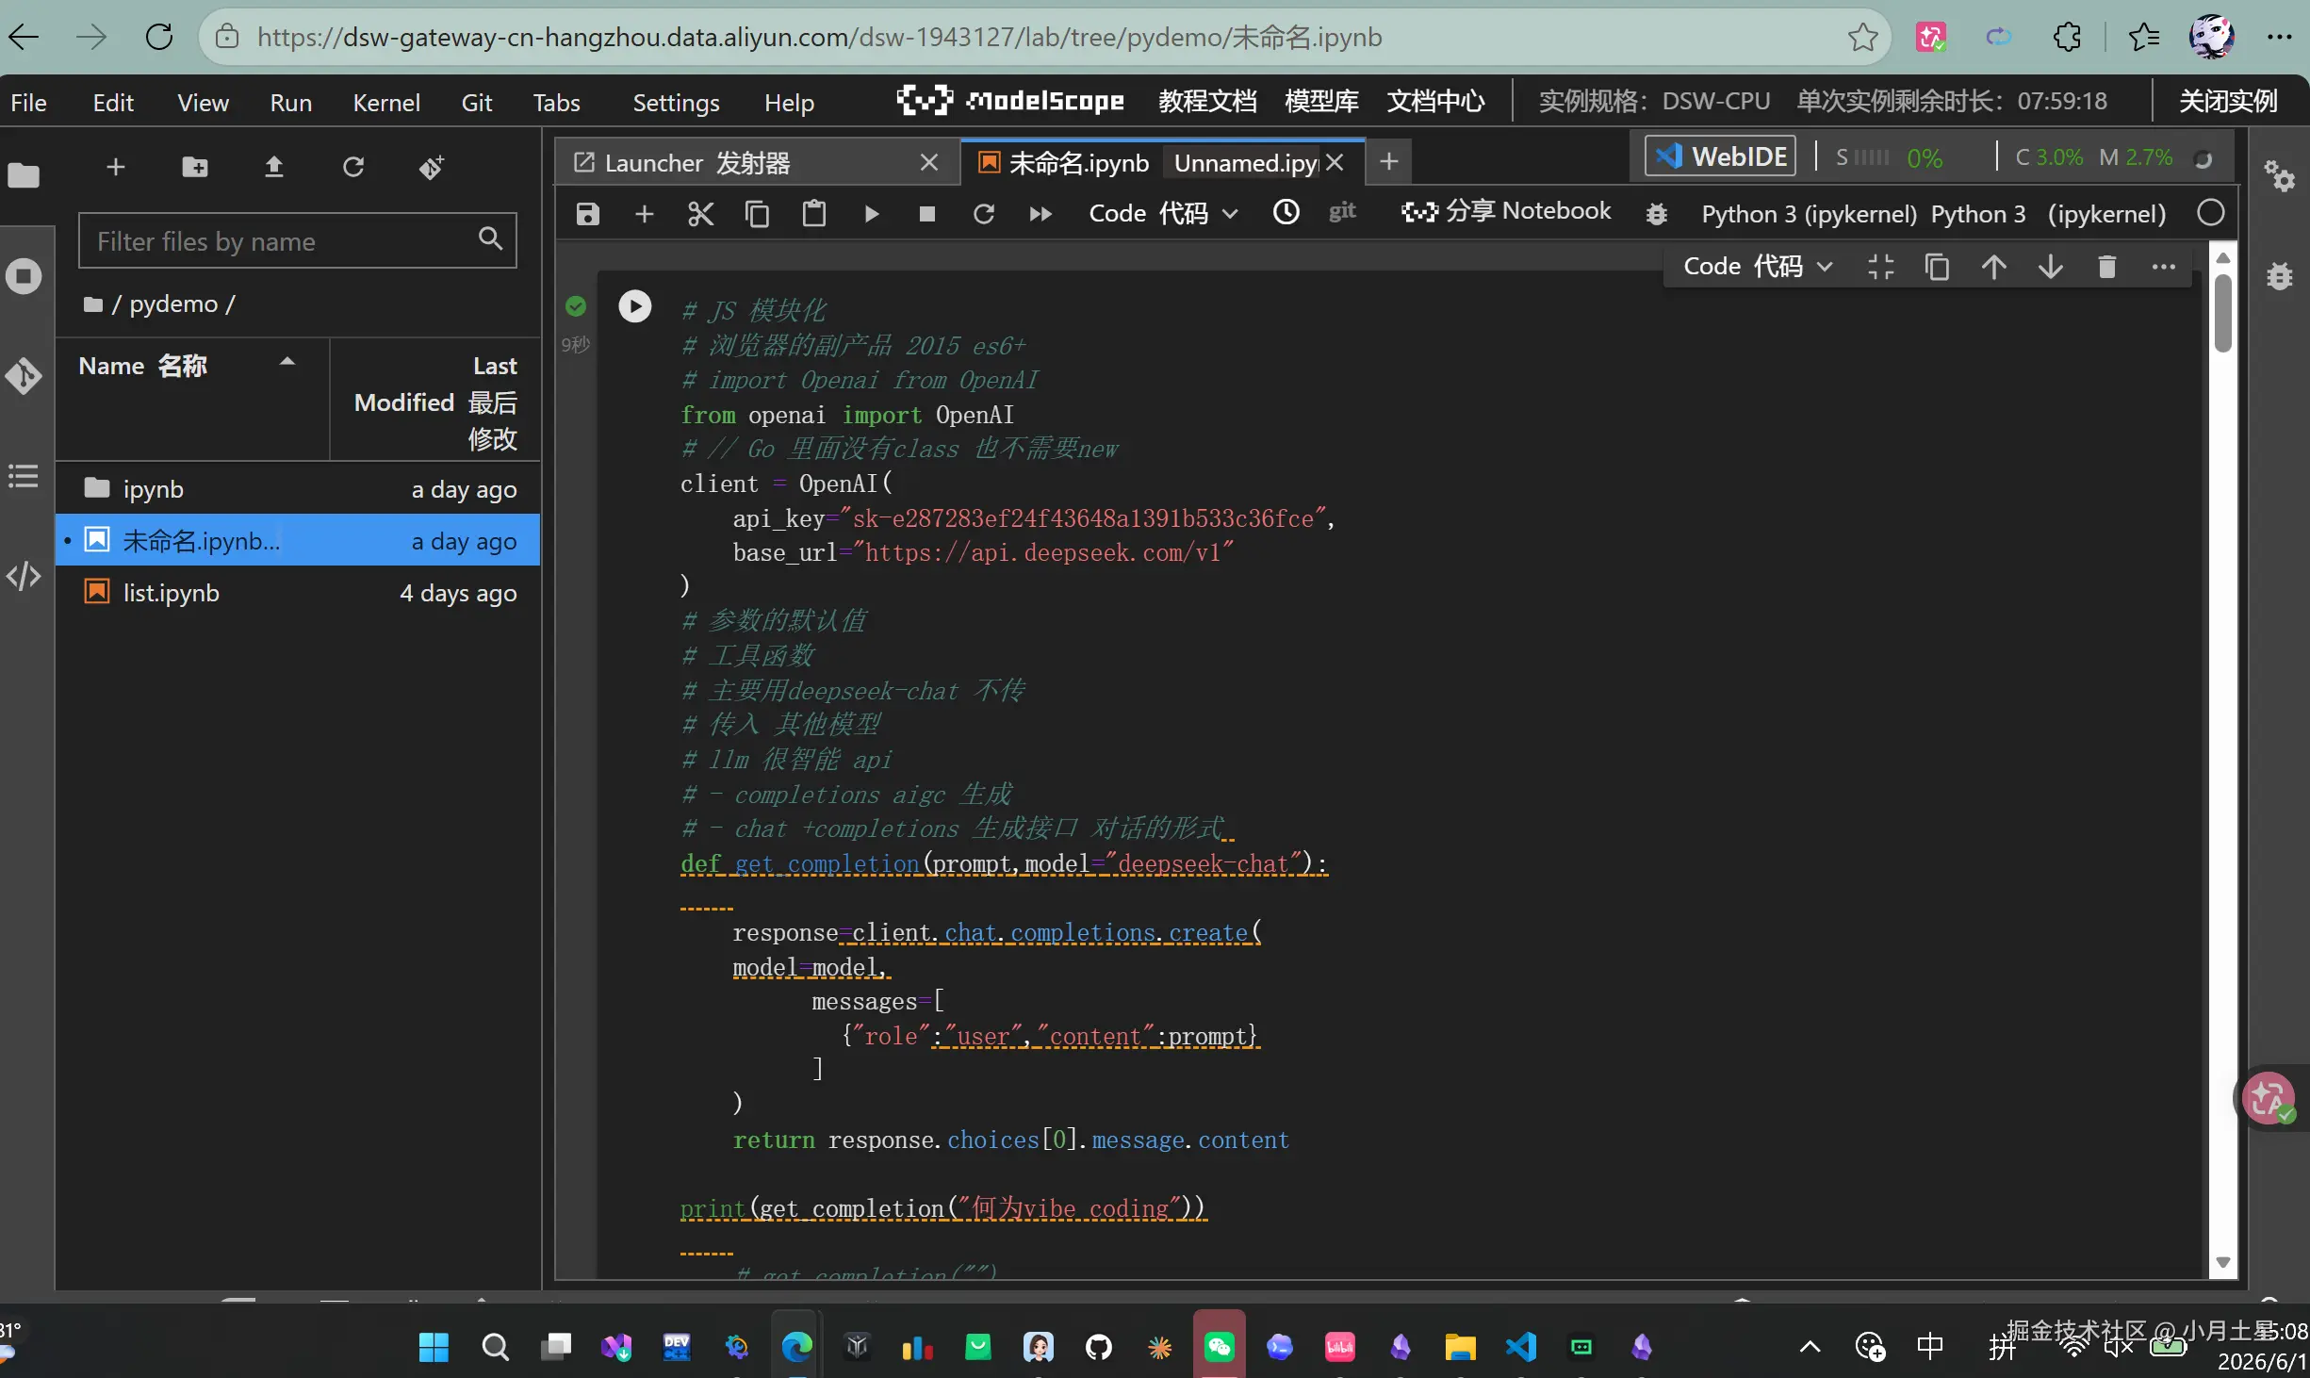The image size is (2310, 1378).
Task: Open 文档中心 in header
Action: 1436,101
